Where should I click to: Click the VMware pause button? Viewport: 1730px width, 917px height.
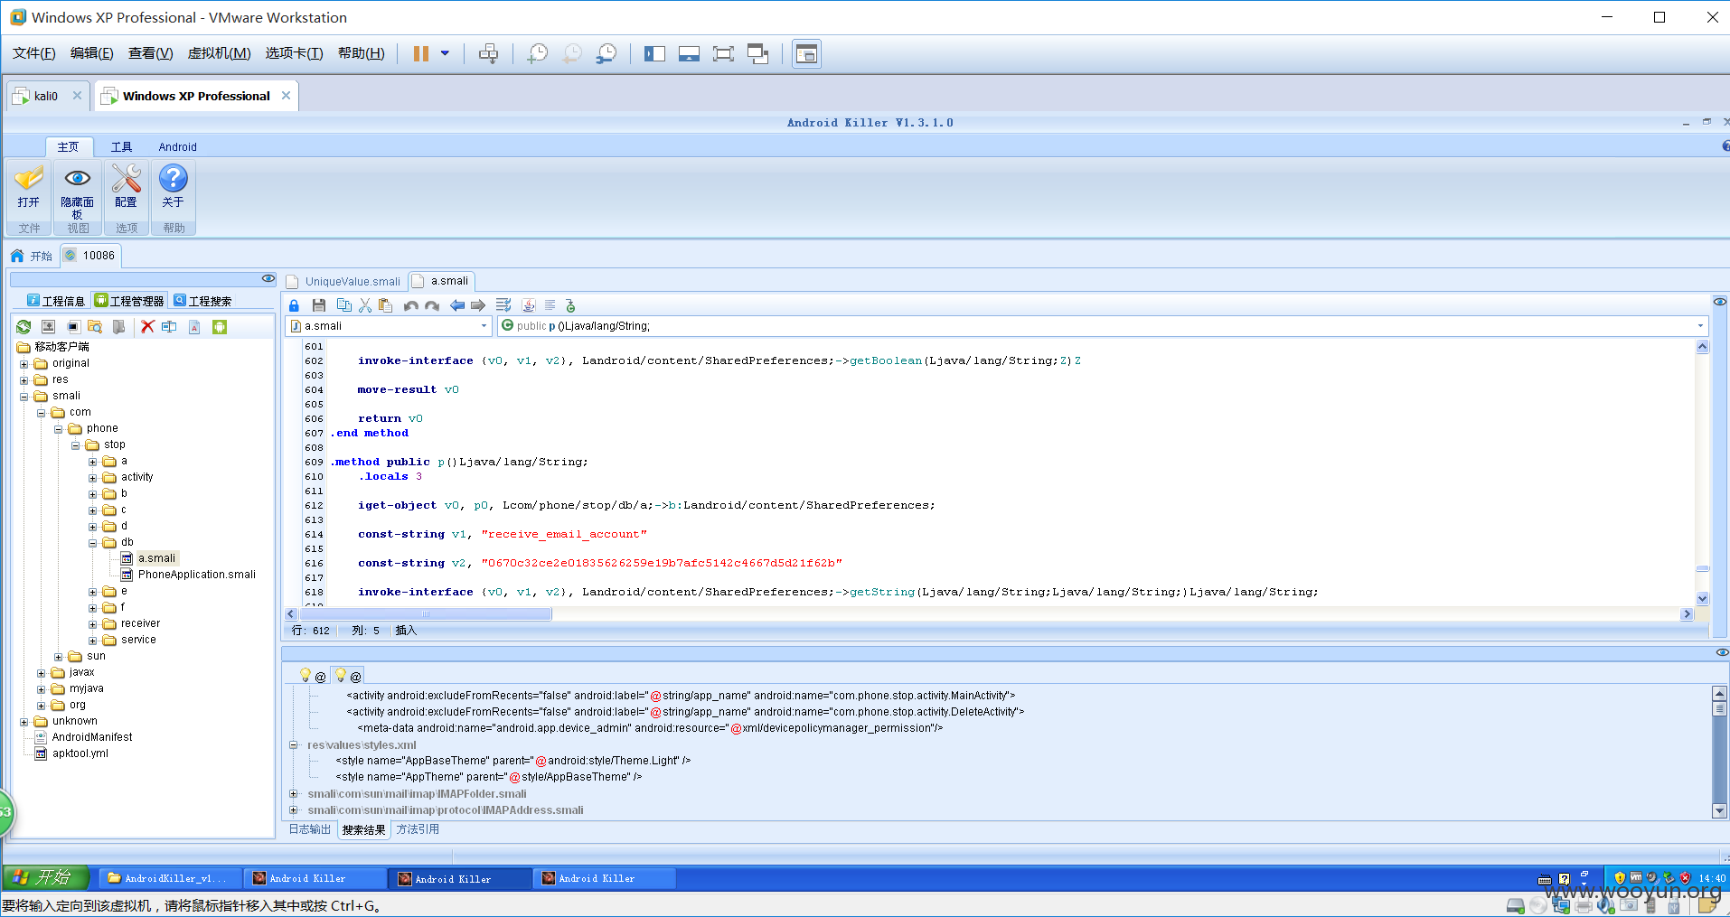point(421,53)
